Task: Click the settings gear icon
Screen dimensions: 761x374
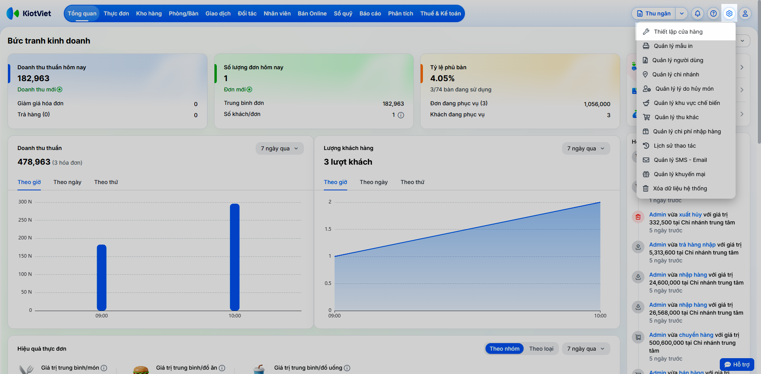Action: [x=729, y=13]
